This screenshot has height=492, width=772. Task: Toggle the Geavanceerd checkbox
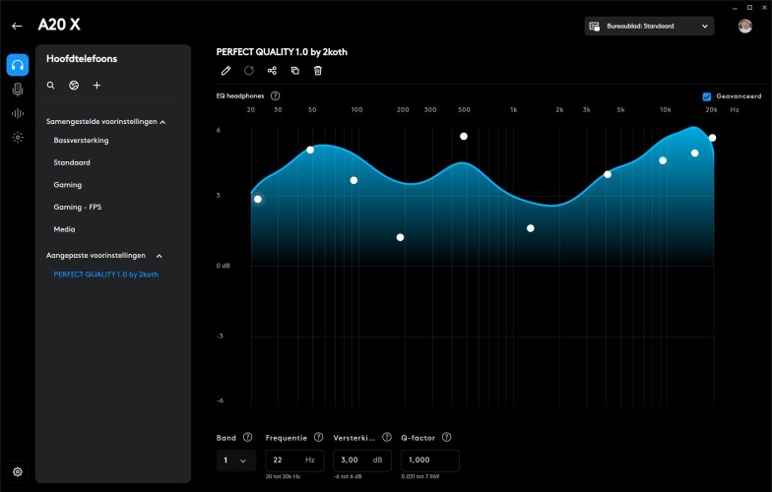coord(707,96)
